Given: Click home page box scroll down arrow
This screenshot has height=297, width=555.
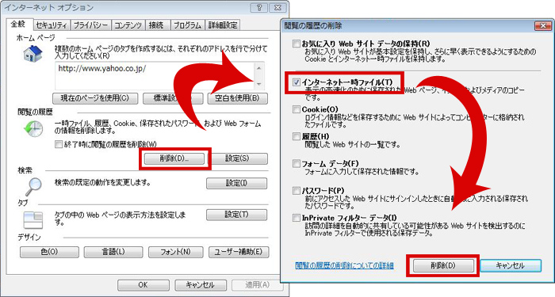Looking at the screenshot, I should pyautogui.click(x=259, y=84).
